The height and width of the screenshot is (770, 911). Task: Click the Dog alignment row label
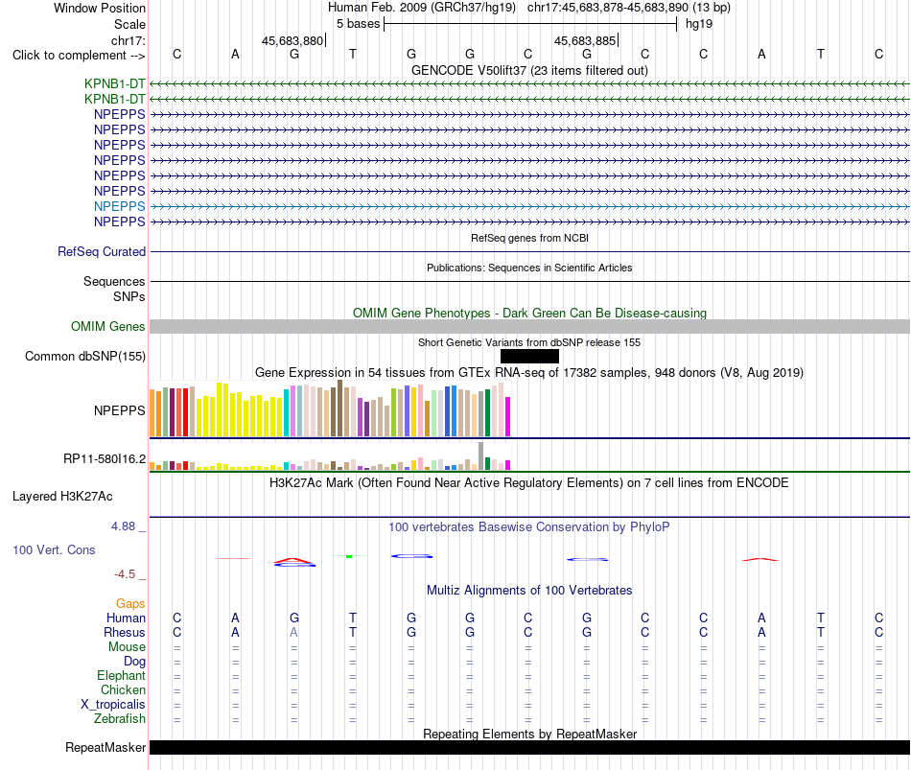pyautogui.click(x=134, y=662)
